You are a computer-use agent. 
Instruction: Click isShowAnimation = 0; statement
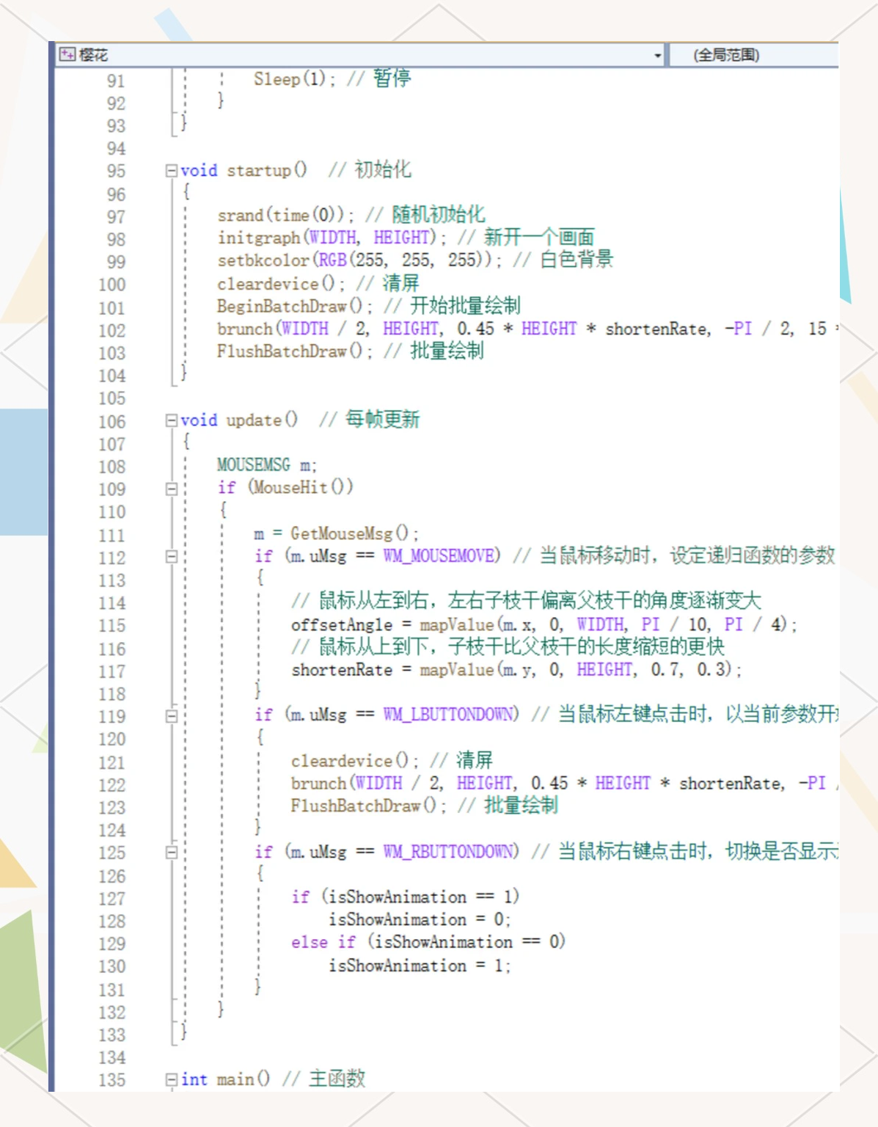point(419,919)
